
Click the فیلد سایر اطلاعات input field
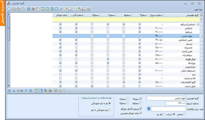[168, 109]
